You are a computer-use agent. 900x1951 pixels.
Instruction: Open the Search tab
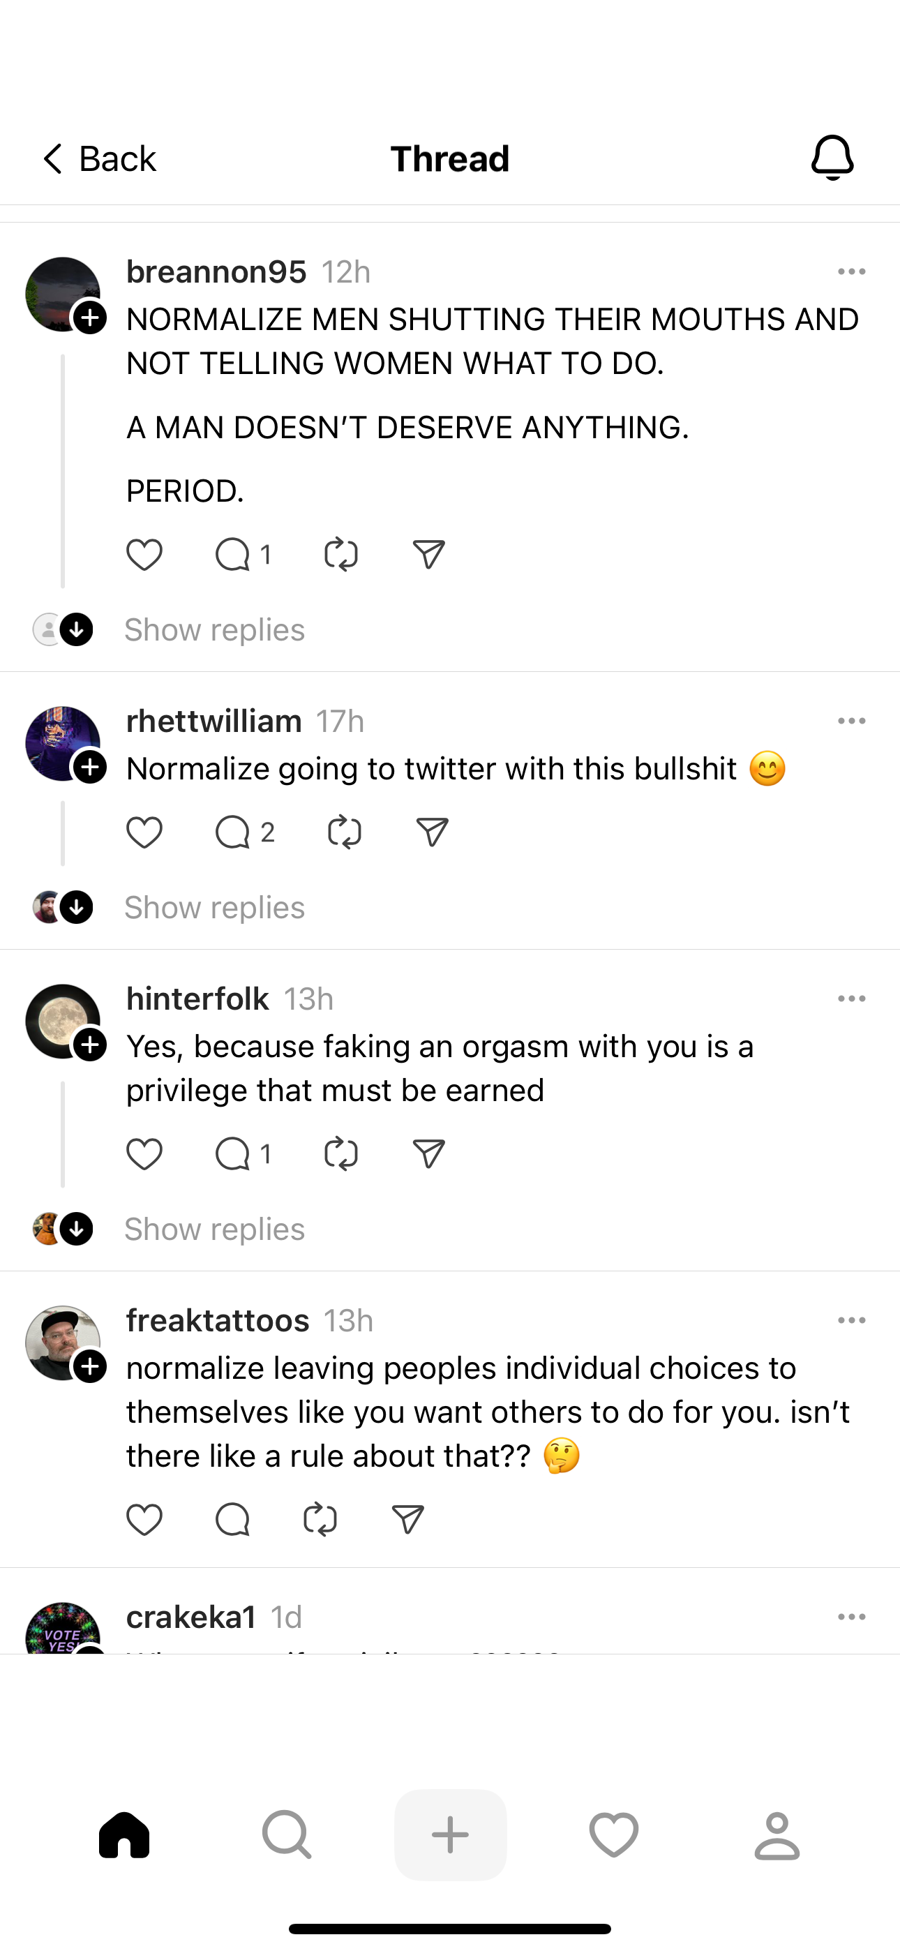286,1834
